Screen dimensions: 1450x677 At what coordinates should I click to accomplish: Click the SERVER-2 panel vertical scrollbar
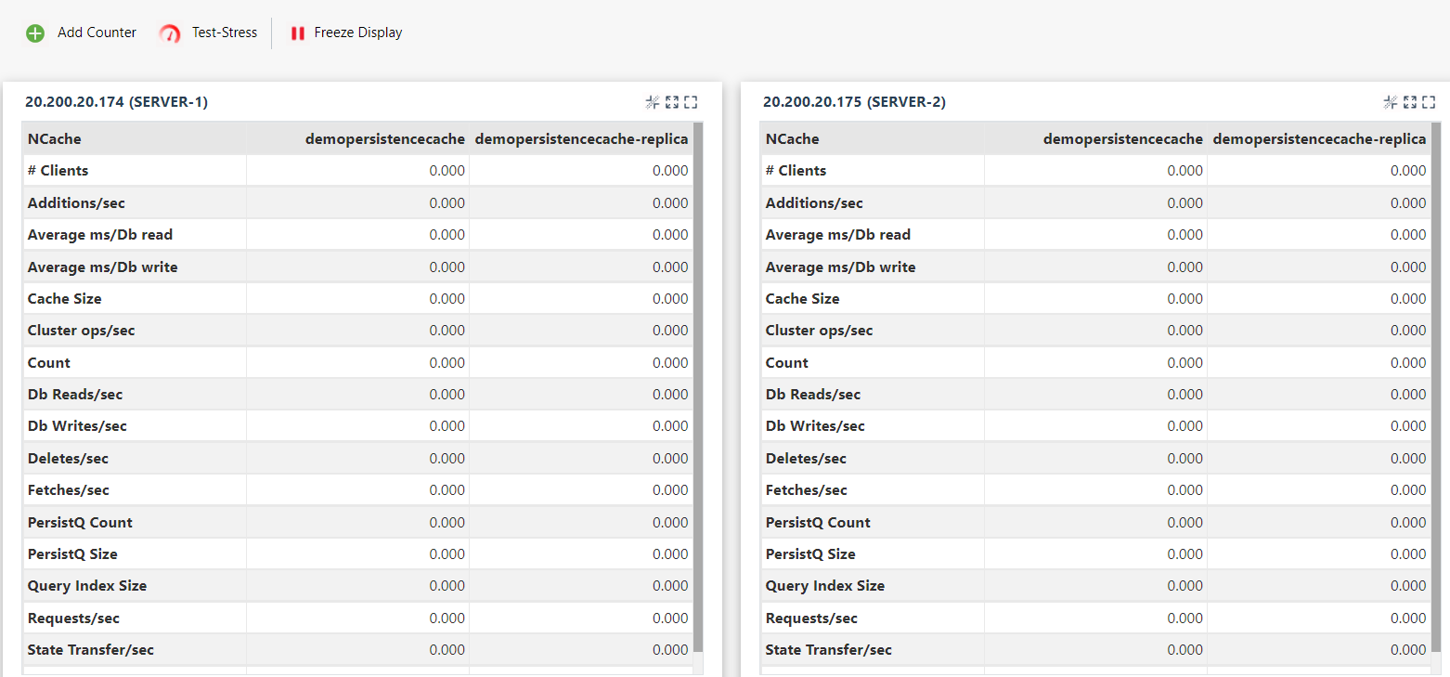tap(1436, 386)
